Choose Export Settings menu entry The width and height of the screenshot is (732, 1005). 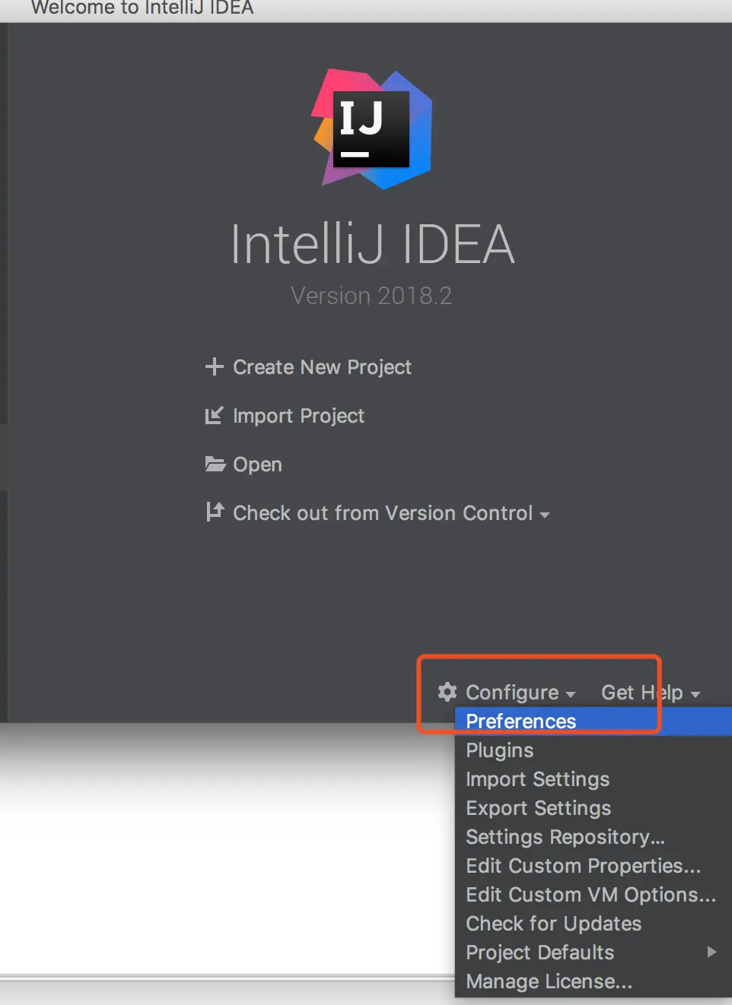click(538, 808)
